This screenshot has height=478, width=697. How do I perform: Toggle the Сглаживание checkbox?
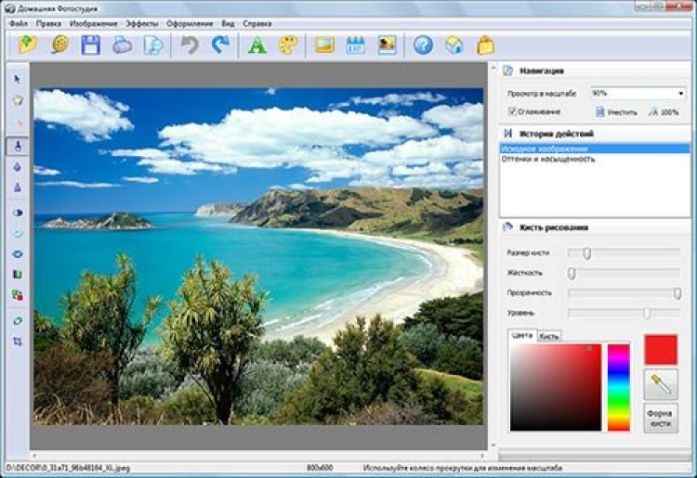pos(512,111)
